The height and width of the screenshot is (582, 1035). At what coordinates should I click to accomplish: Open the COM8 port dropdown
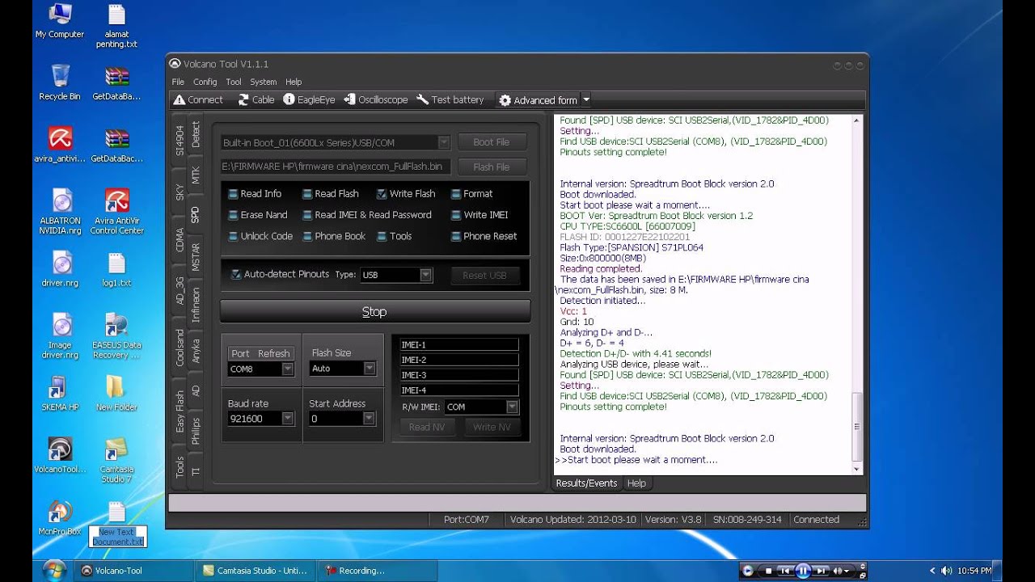(x=287, y=369)
